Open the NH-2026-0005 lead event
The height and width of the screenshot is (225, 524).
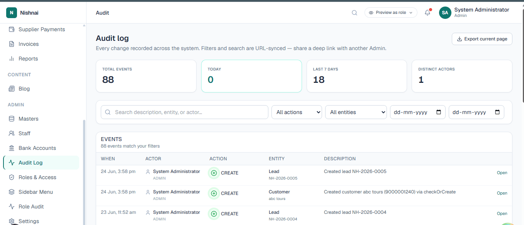tap(502, 173)
